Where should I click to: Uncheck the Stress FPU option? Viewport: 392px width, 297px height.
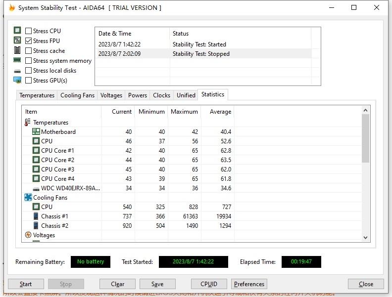tap(29, 41)
